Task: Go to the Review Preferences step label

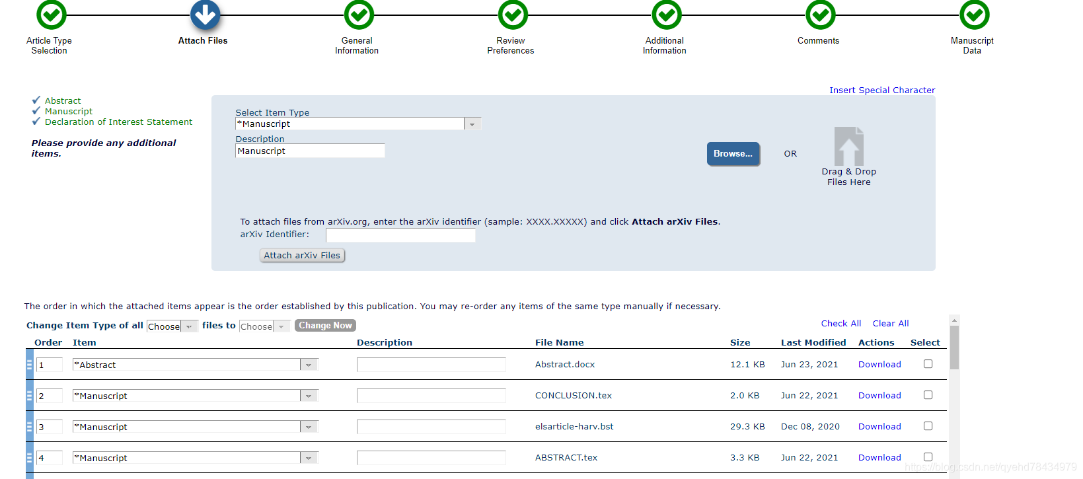Action: (511, 46)
